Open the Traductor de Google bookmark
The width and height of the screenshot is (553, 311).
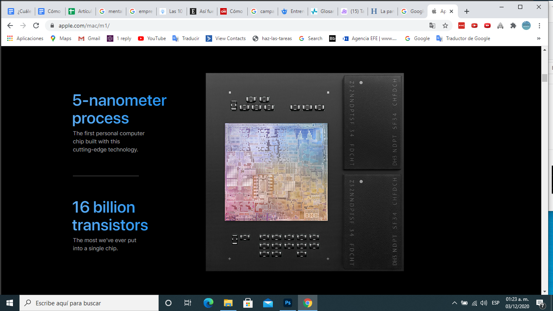click(x=463, y=38)
